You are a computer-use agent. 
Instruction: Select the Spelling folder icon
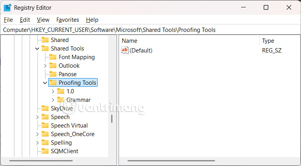click(45, 143)
